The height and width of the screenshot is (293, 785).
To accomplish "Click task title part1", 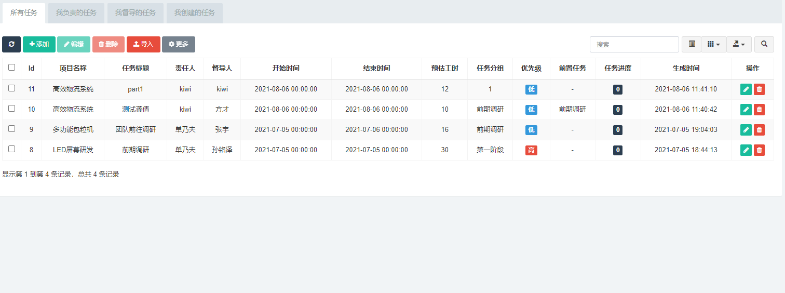I will pos(136,89).
